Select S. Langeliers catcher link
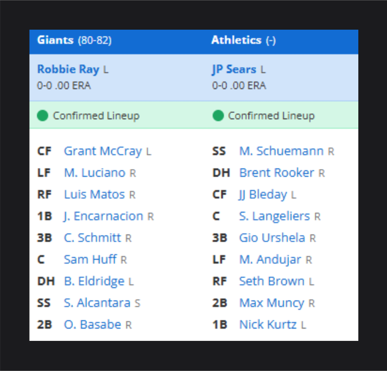 [x=274, y=216]
